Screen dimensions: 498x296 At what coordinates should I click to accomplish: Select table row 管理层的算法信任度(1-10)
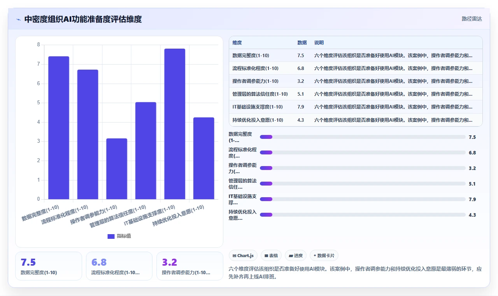[356, 94]
